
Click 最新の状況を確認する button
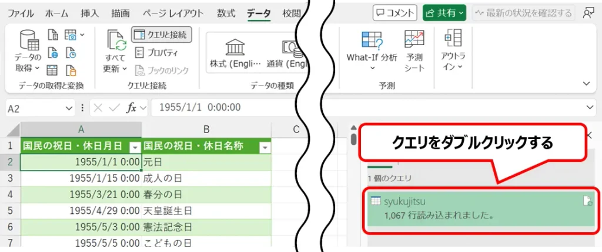524,13
